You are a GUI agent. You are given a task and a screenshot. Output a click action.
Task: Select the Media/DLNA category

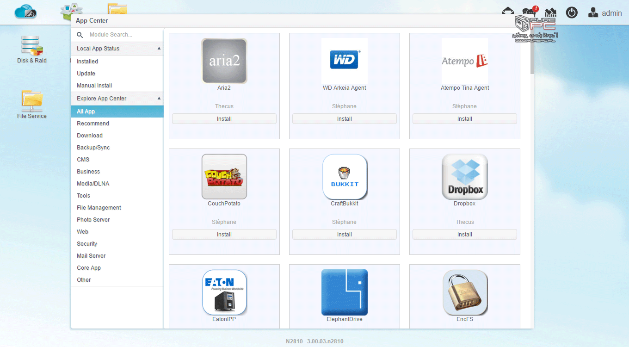coord(93,184)
